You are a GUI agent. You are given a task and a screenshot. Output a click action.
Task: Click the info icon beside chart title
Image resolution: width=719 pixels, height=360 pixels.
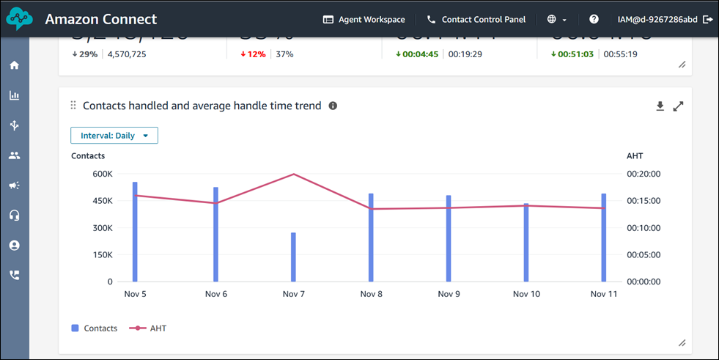point(333,106)
